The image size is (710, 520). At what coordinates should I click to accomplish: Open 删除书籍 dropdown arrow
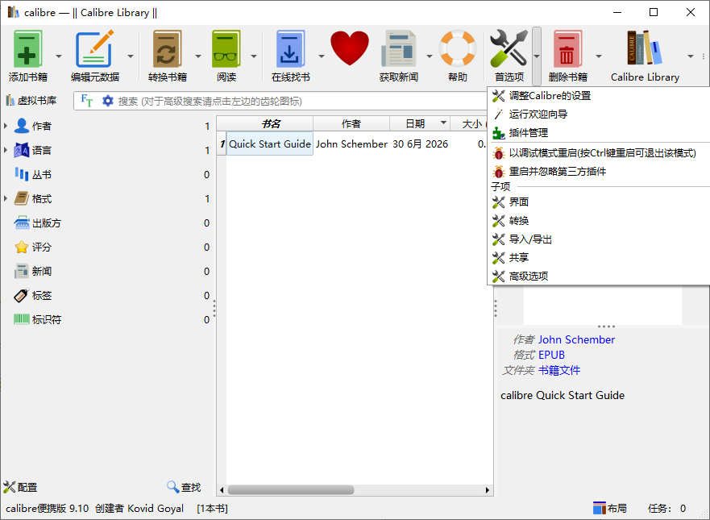point(599,56)
